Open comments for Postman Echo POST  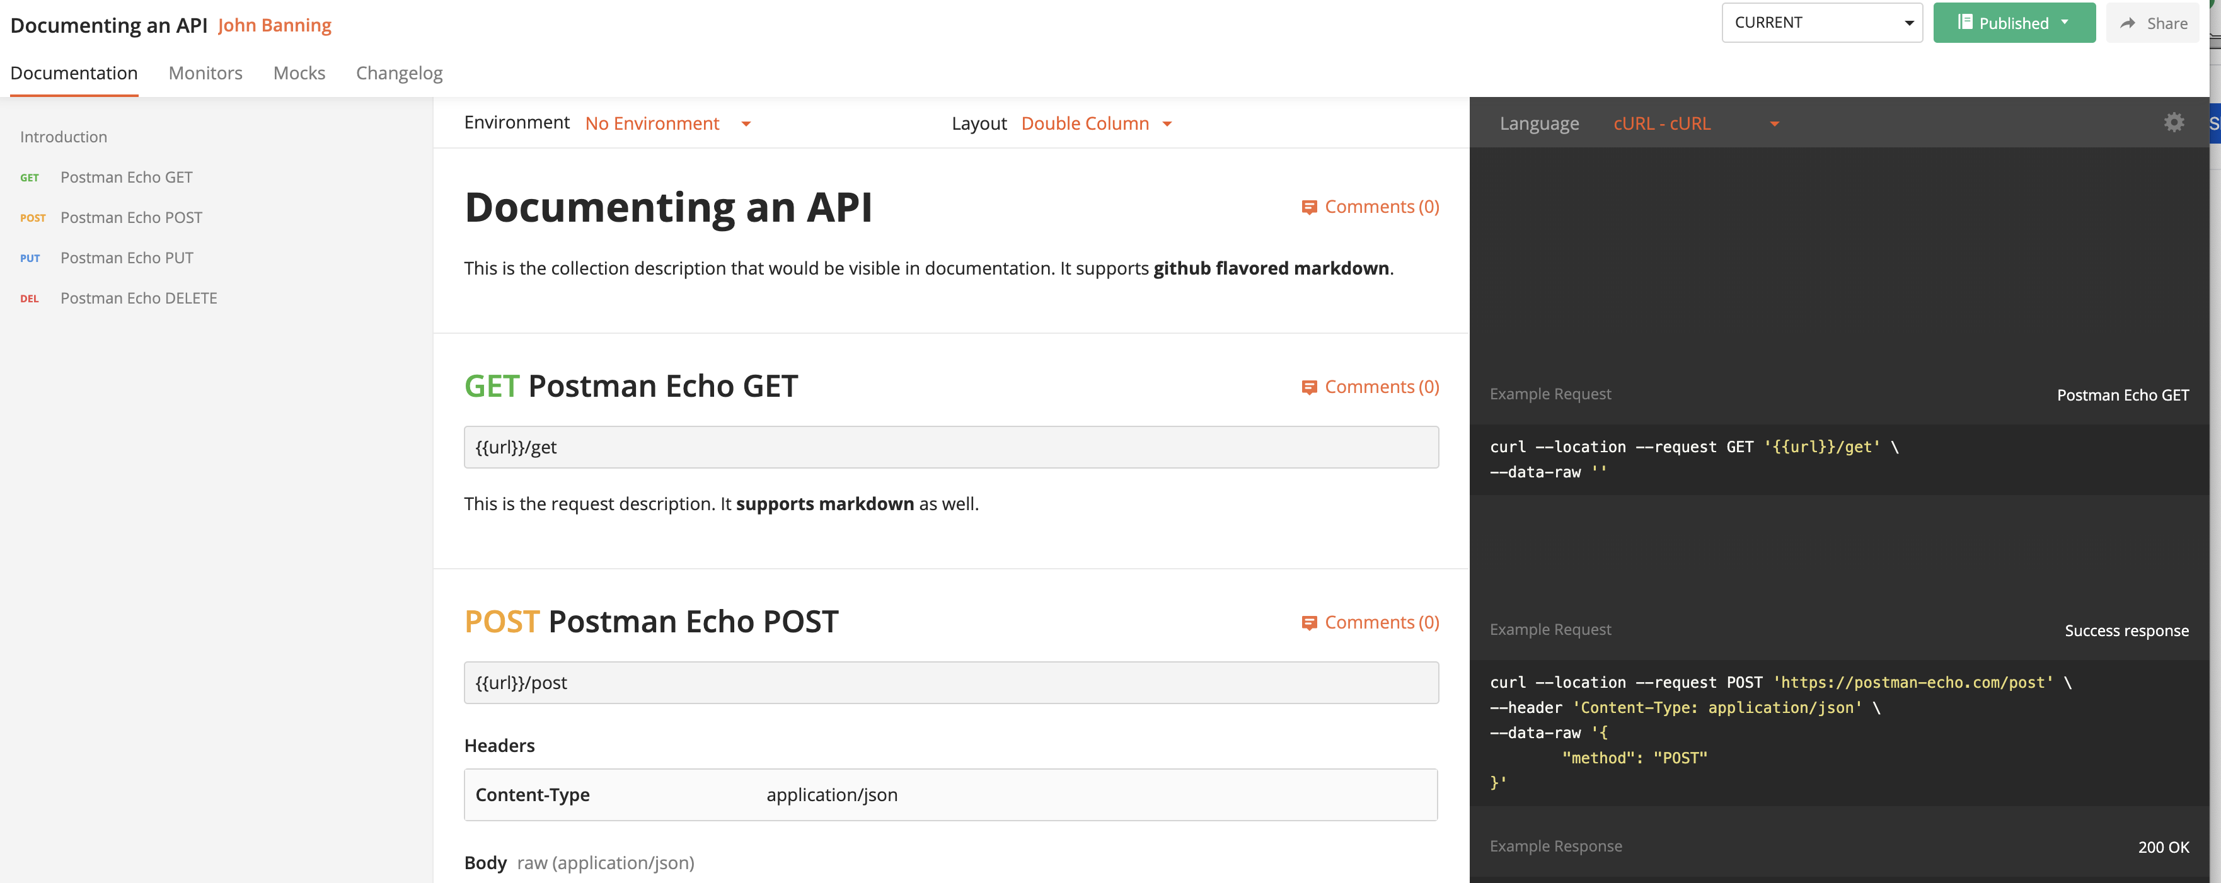(1370, 621)
